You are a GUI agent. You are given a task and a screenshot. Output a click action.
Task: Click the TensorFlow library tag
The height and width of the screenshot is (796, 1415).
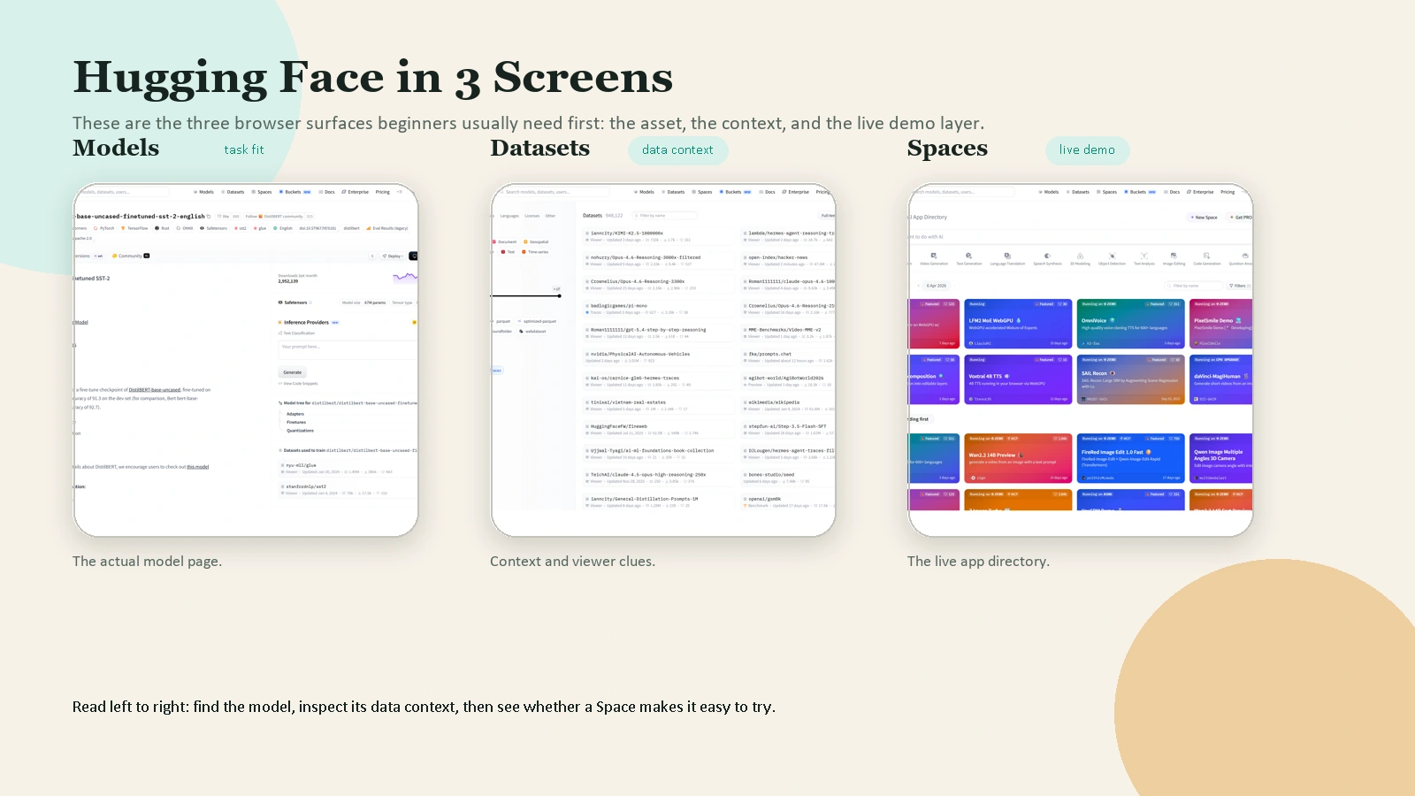tap(134, 228)
